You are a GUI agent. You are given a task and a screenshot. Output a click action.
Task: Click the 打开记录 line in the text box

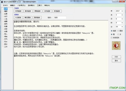click(x=37, y=38)
